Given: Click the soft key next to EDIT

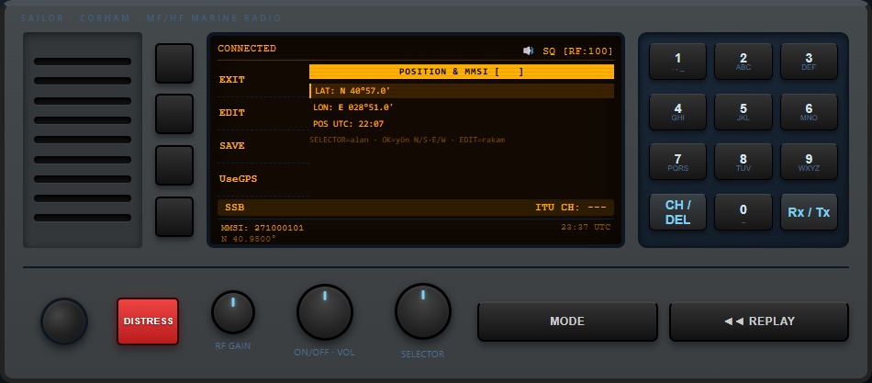Looking at the screenshot, I should pos(174,114).
